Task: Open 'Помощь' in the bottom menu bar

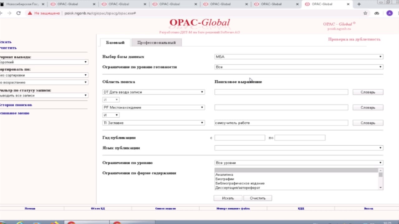Action: click(30, 208)
